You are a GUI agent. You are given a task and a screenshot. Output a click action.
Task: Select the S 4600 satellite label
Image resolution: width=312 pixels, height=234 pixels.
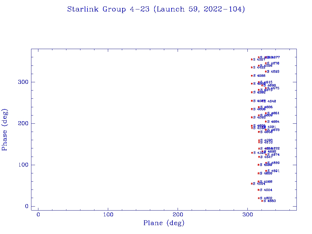pos(266,173)
